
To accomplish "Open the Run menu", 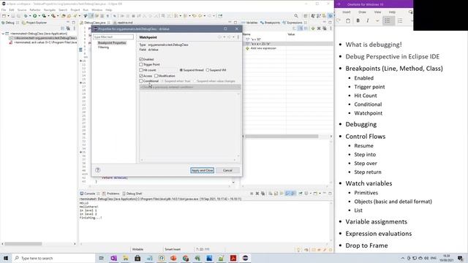I will [x=86, y=9].
